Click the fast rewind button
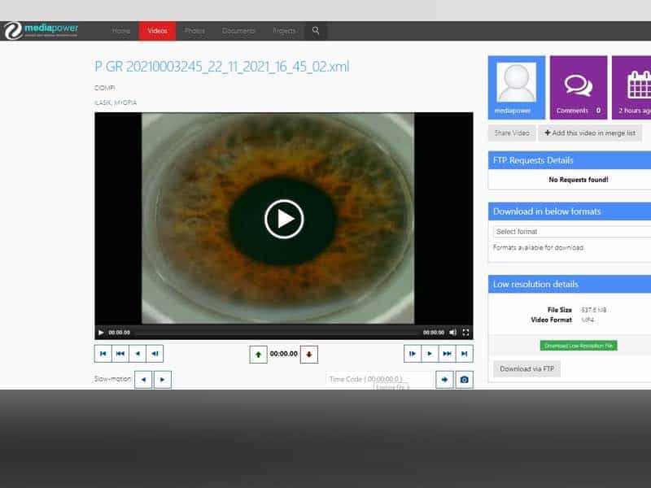This screenshot has height=488, width=651. (120, 353)
